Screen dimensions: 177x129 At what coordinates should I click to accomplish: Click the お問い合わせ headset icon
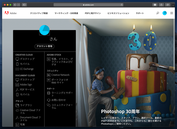point(49,100)
